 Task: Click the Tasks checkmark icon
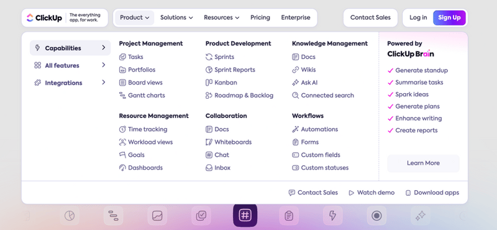122,57
